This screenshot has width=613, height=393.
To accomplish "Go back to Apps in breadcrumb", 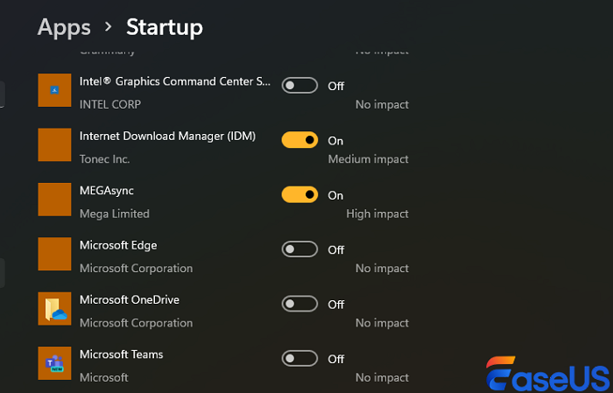I will pos(64,28).
